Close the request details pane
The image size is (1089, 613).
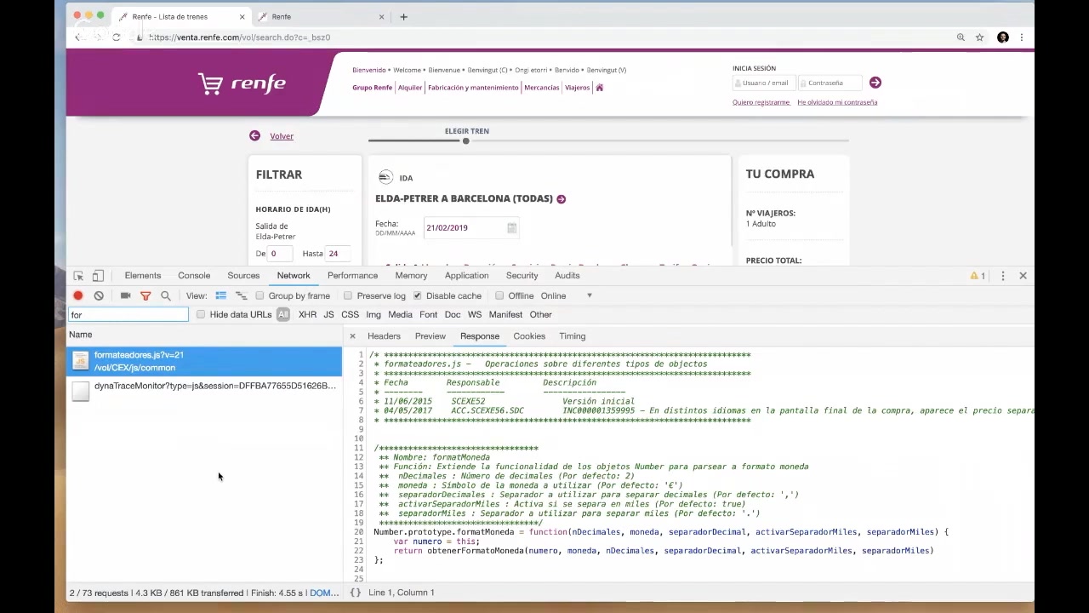pyautogui.click(x=352, y=336)
